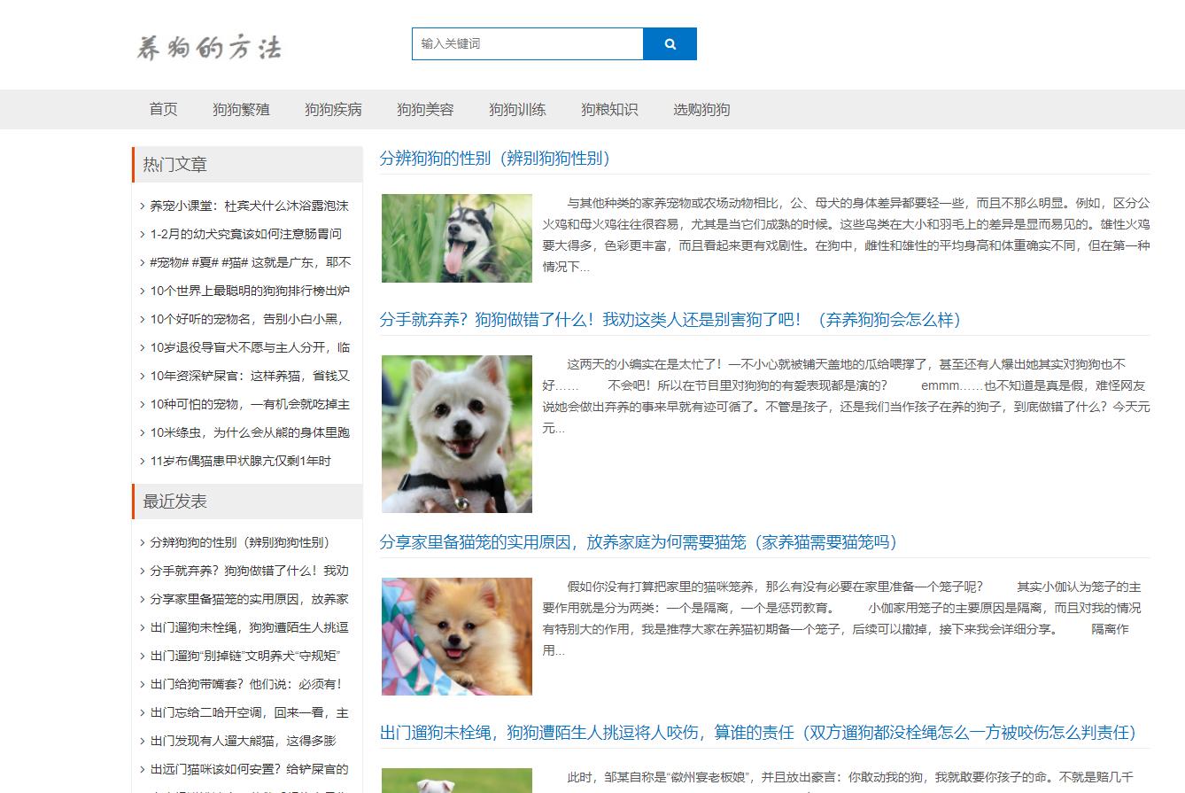
Task: Select 狗狗美容 in the navigation bar
Action: click(x=425, y=110)
